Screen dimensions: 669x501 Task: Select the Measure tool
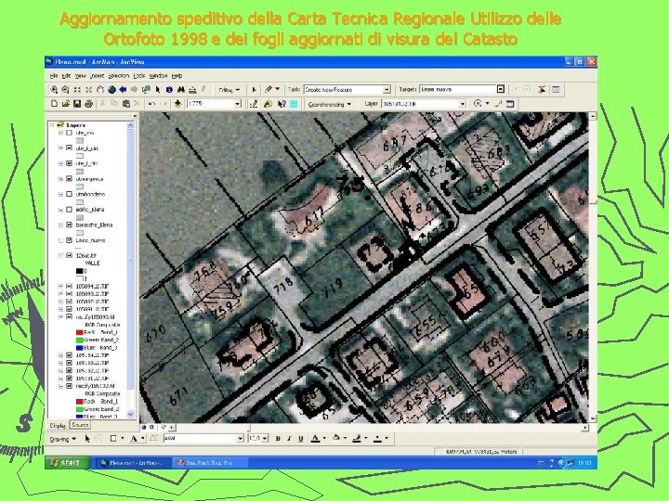point(192,89)
